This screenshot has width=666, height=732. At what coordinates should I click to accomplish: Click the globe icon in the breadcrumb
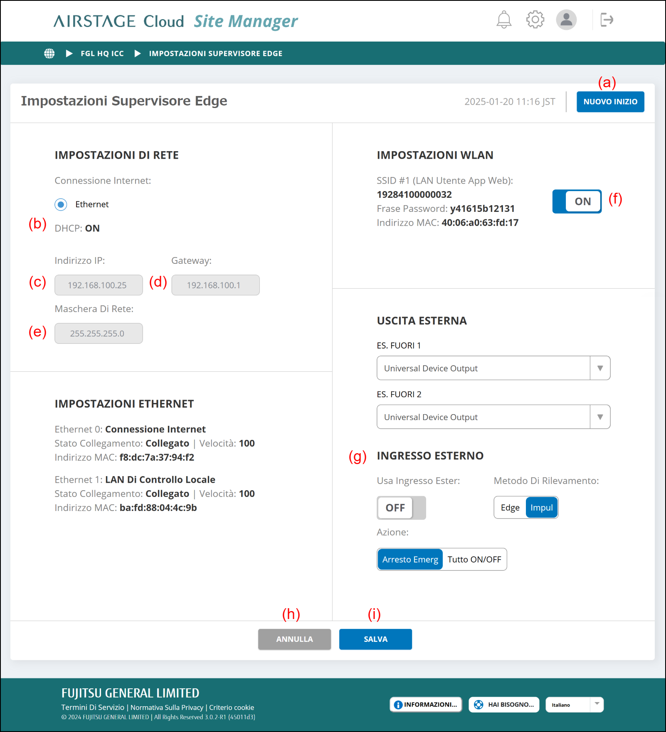tap(49, 53)
